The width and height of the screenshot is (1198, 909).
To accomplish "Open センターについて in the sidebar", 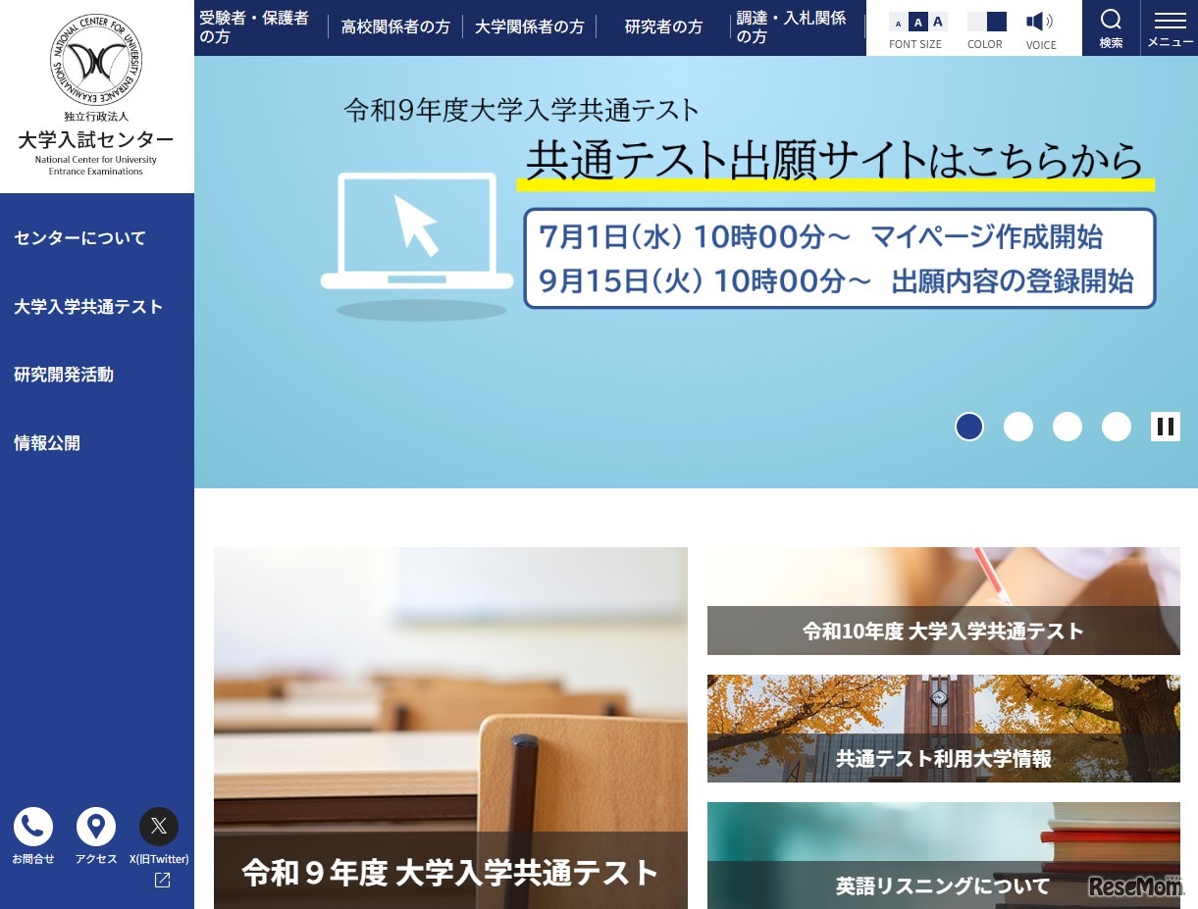I will coord(79,238).
